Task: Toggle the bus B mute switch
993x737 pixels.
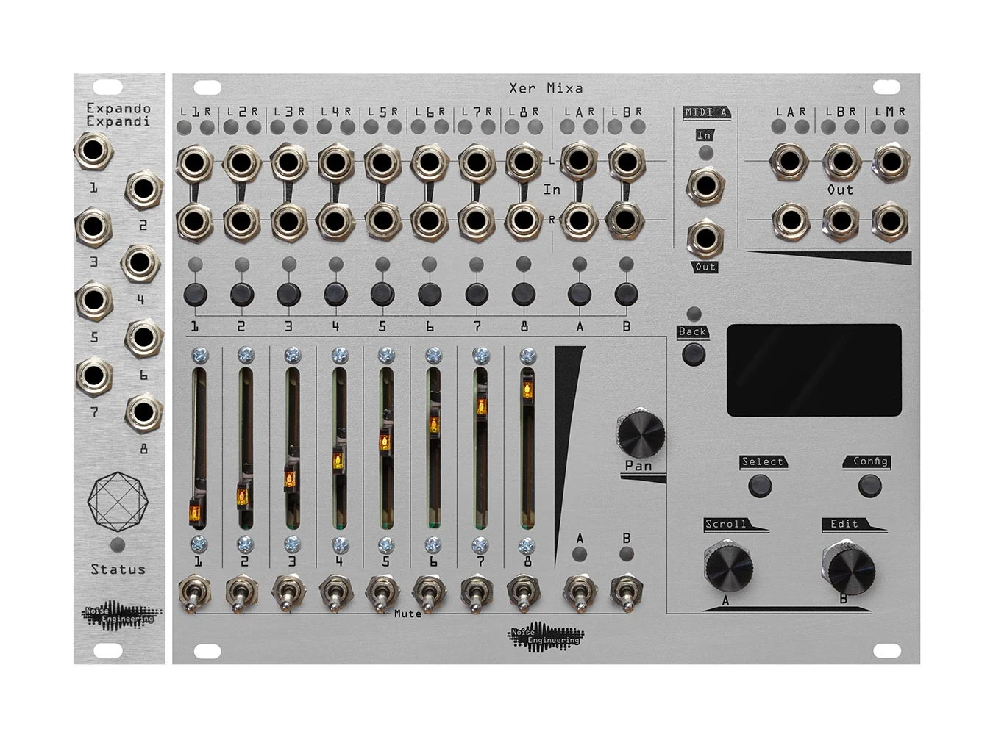Action: [x=626, y=593]
